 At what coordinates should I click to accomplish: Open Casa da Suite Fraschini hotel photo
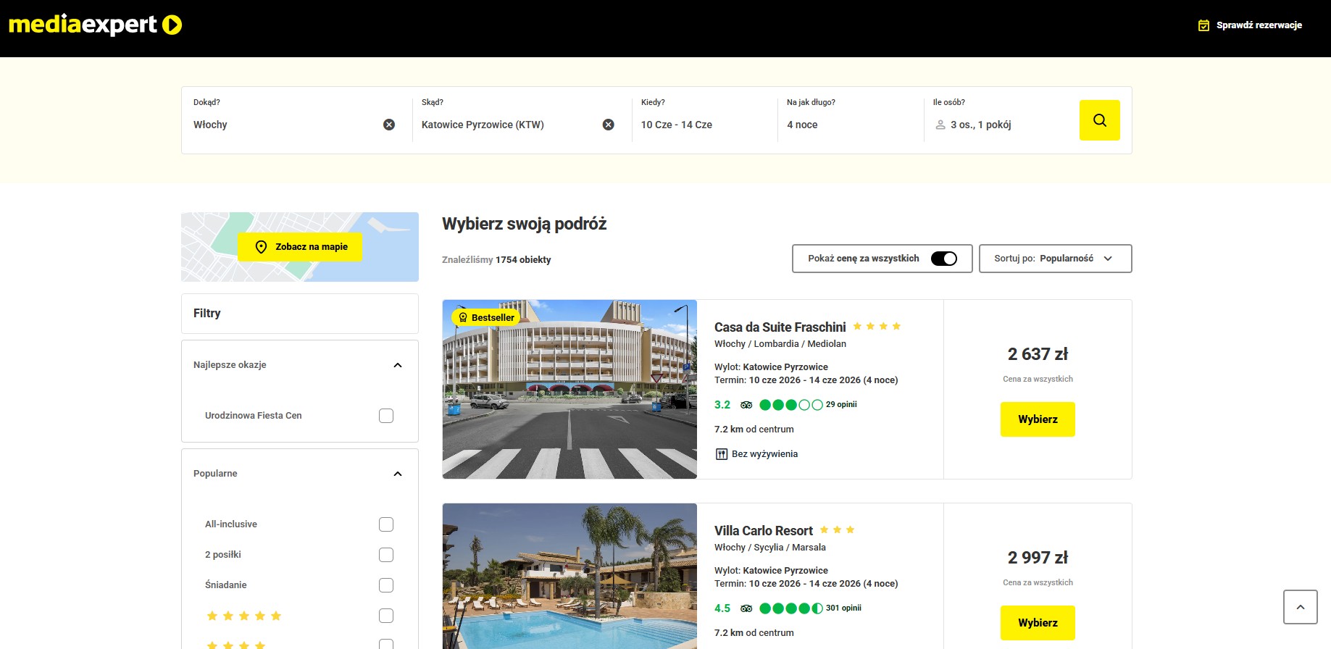569,389
